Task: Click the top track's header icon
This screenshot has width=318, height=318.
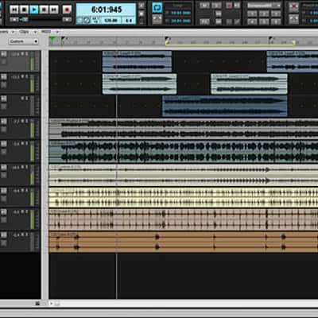Action: point(4,54)
